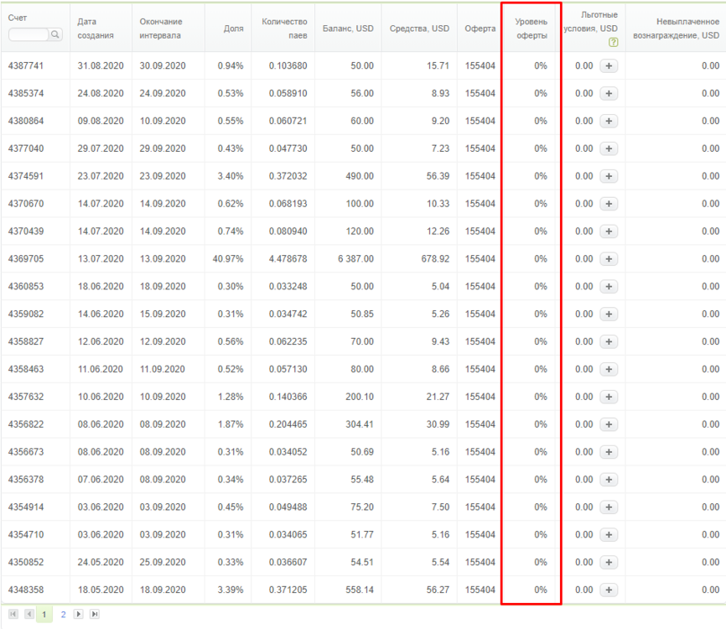Open the help icon under Льготные условия

click(613, 42)
